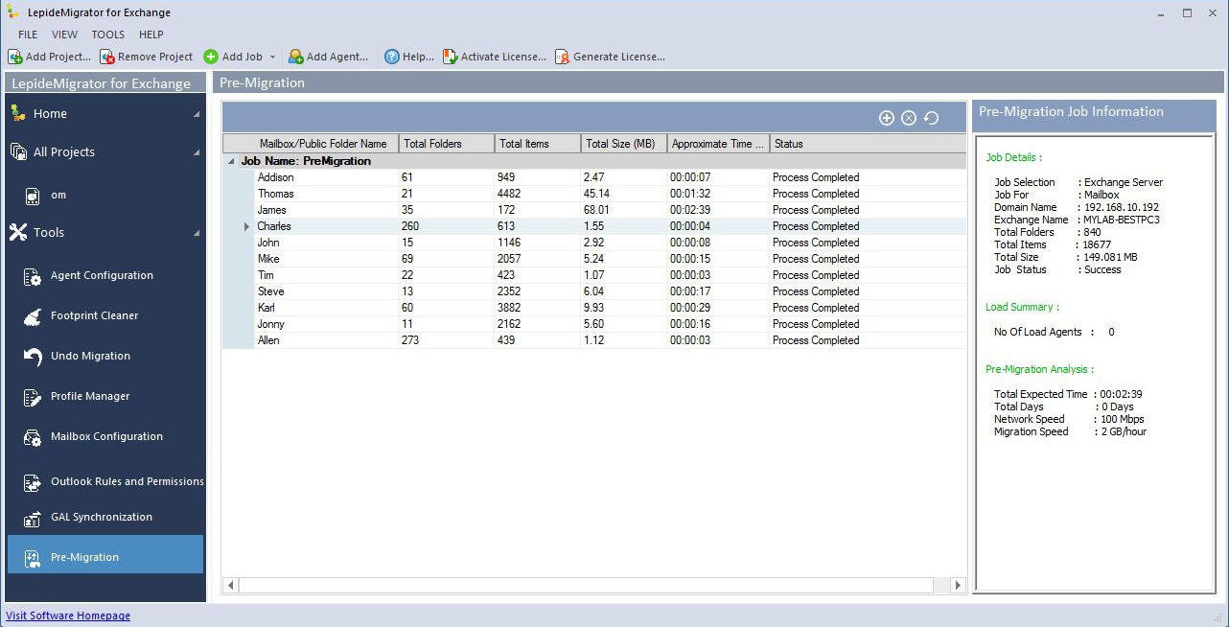Collapse the Tools section arrow
1229x627 pixels.
click(197, 233)
